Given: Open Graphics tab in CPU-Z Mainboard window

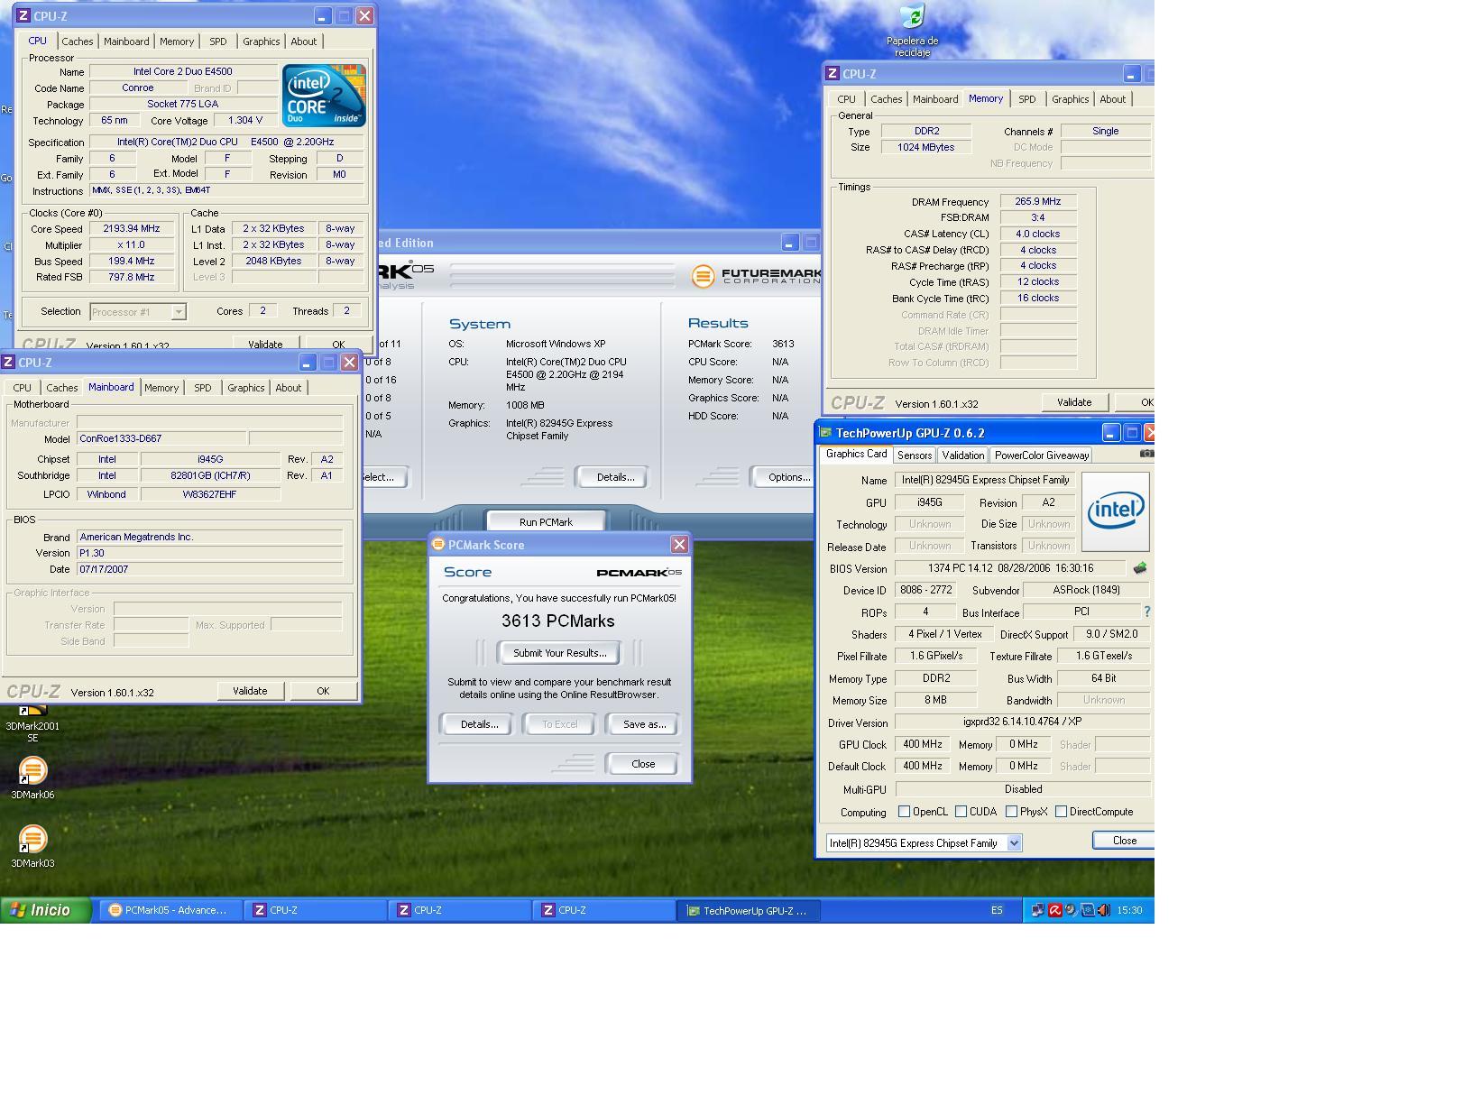Looking at the screenshot, I should pyautogui.click(x=245, y=388).
